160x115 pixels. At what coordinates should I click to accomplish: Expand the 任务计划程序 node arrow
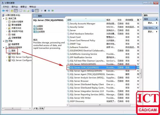[7, 22]
